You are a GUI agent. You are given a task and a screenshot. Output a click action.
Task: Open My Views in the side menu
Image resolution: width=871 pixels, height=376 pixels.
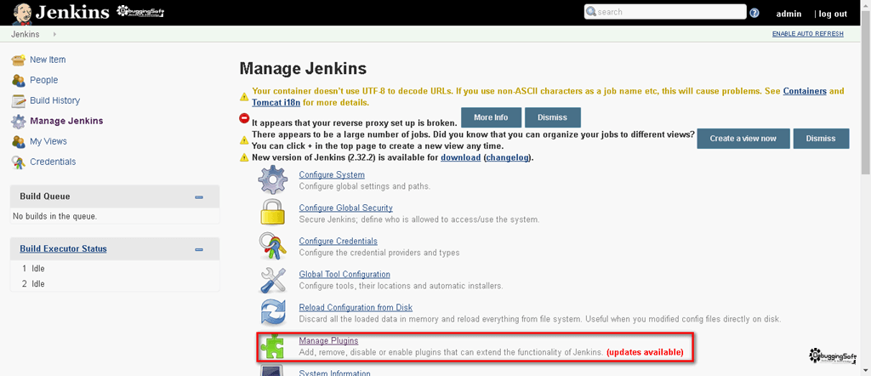48,141
